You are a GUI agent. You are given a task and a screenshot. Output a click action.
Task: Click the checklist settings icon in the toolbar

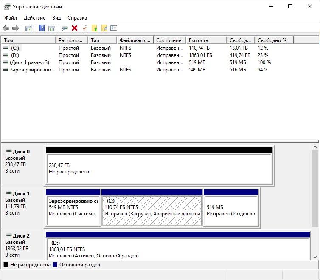(114, 28)
